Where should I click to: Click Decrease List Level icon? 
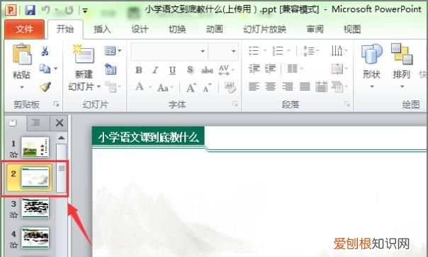pos(254,69)
